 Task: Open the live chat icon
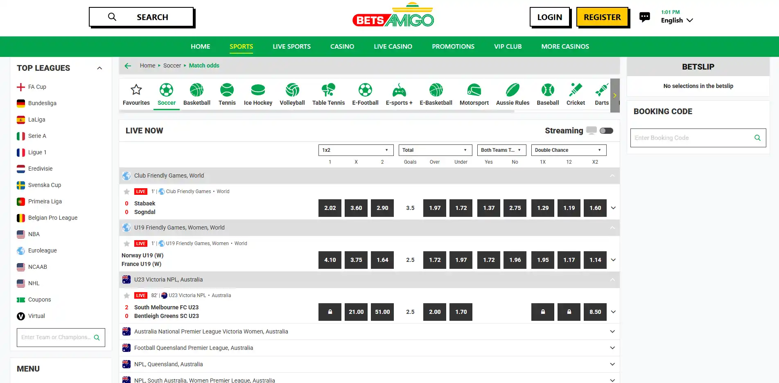(x=645, y=17)
